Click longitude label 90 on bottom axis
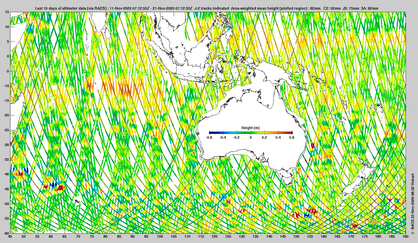Viewport: 418px width, 243px height. coord(133,236)
